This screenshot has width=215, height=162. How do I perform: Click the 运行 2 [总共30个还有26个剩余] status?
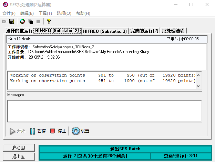click(x=95, y=156)
